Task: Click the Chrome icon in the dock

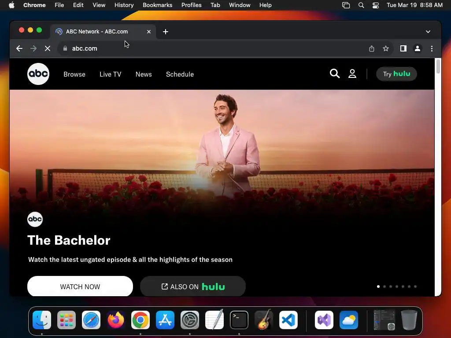Action: click(x=140, y=320)
